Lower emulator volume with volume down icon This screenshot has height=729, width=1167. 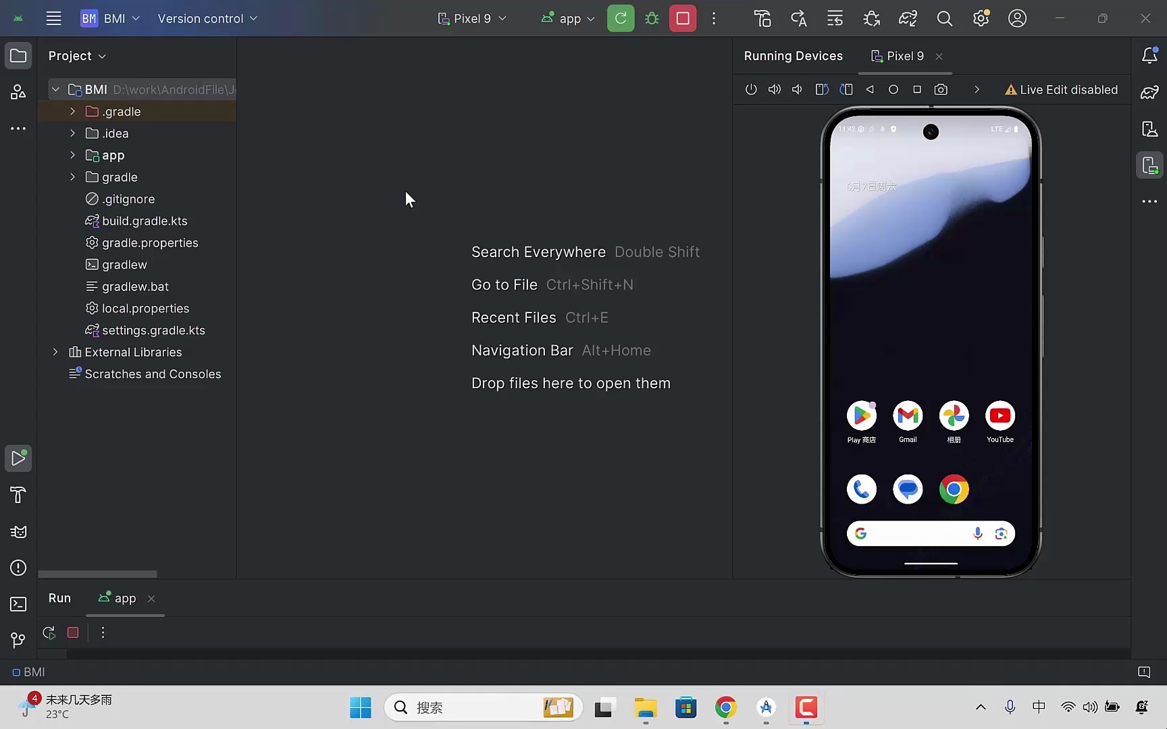point(798,89)
